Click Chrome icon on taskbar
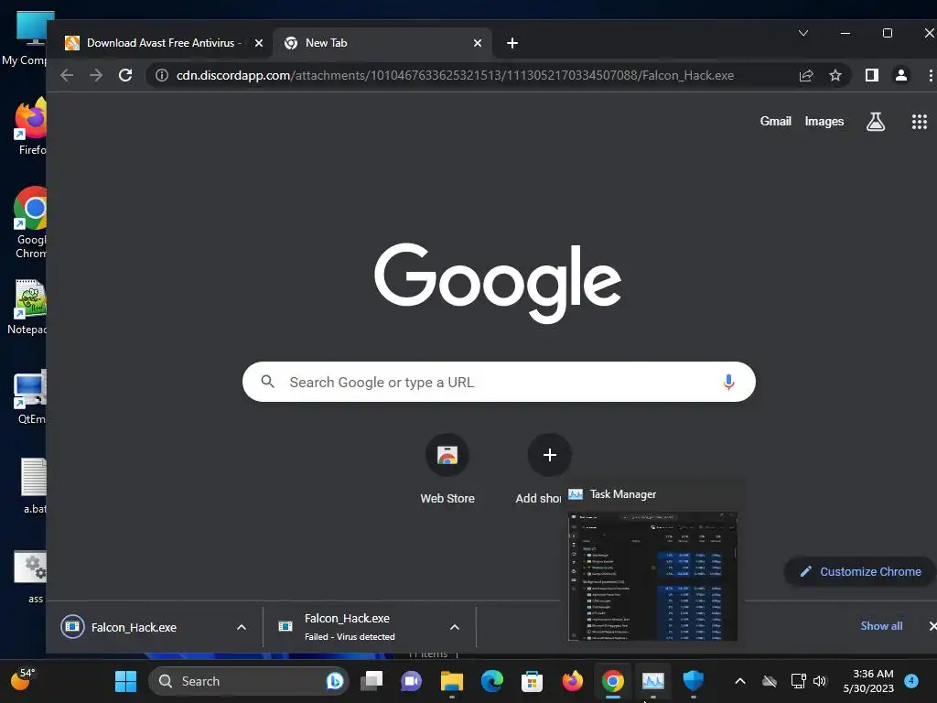Viewport: 937px width, 703px height. point(612,681)
